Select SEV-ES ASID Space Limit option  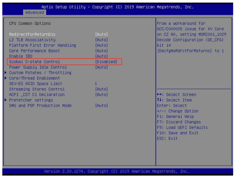(36, 84)
